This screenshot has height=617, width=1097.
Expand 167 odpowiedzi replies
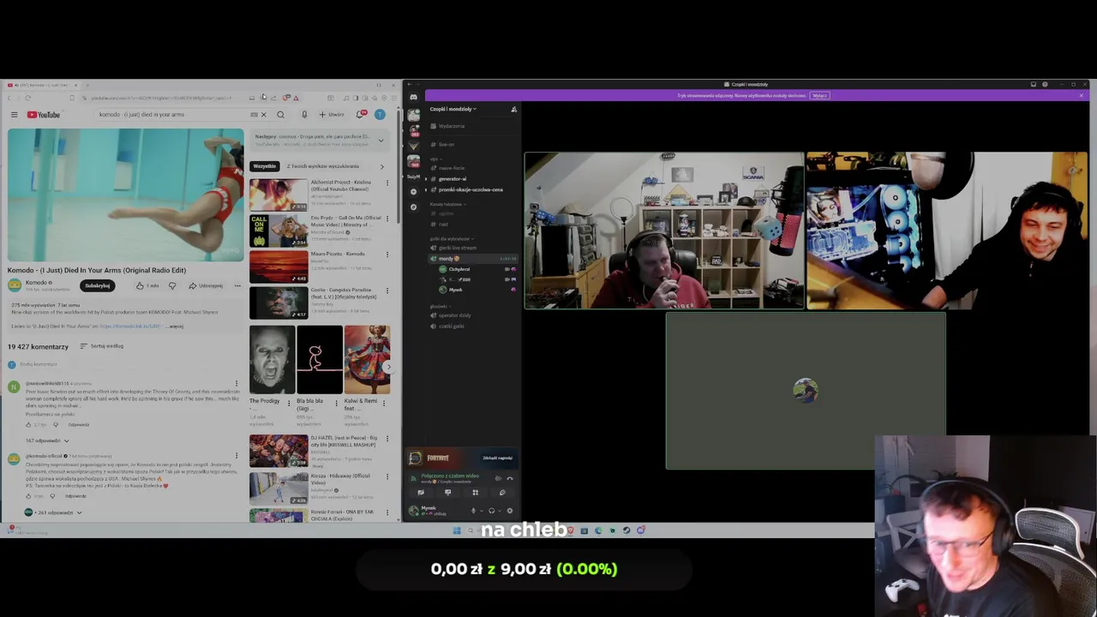(47, 440)
